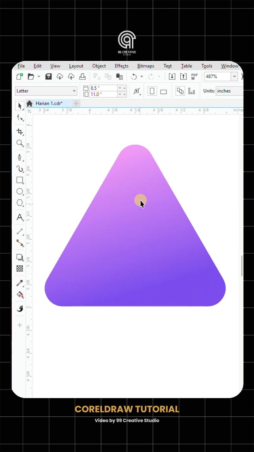Select the Drop Shadow tool
Screen dimensions: 254x452
point(20,257)
